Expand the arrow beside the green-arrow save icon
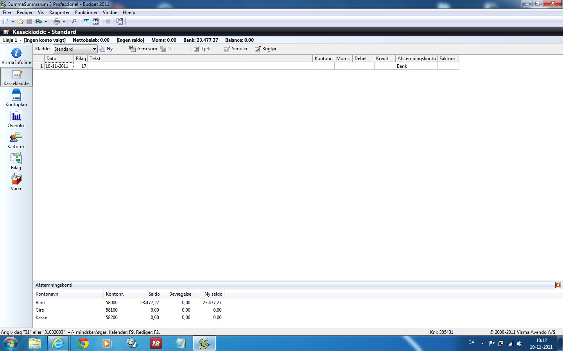The width and height of the screenshot is (563, 351). [46, 21]
